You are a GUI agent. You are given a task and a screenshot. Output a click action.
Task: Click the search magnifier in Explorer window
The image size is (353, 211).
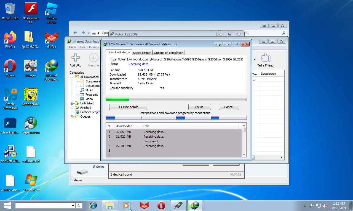click(x=284, y=33)
